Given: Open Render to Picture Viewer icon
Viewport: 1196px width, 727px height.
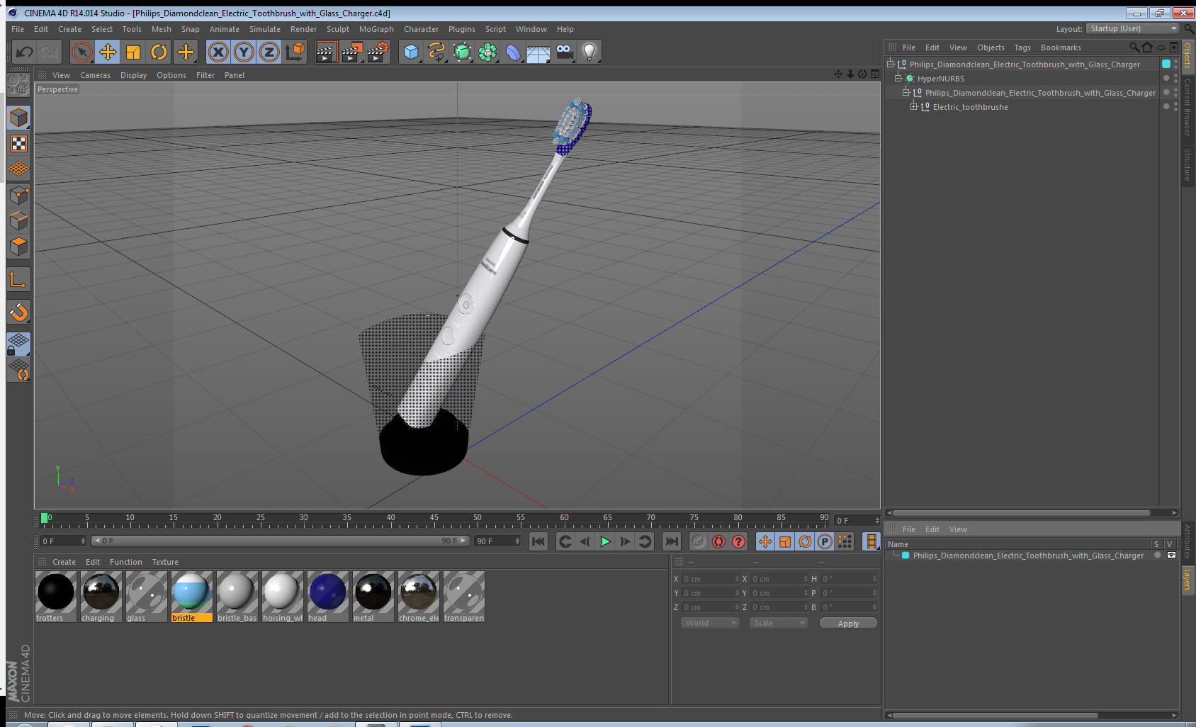Looking at the screenshot, I should (352, 52).
